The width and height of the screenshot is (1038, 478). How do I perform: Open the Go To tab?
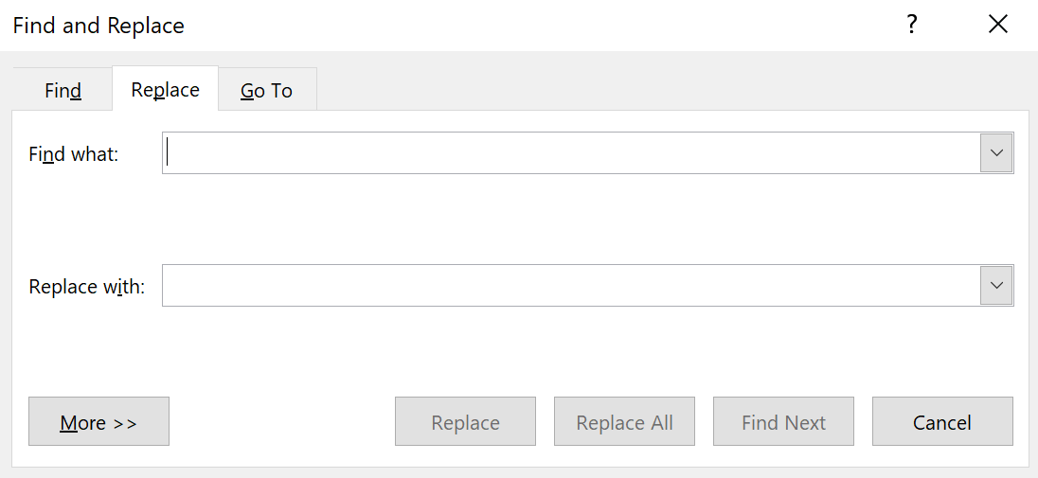266,91
